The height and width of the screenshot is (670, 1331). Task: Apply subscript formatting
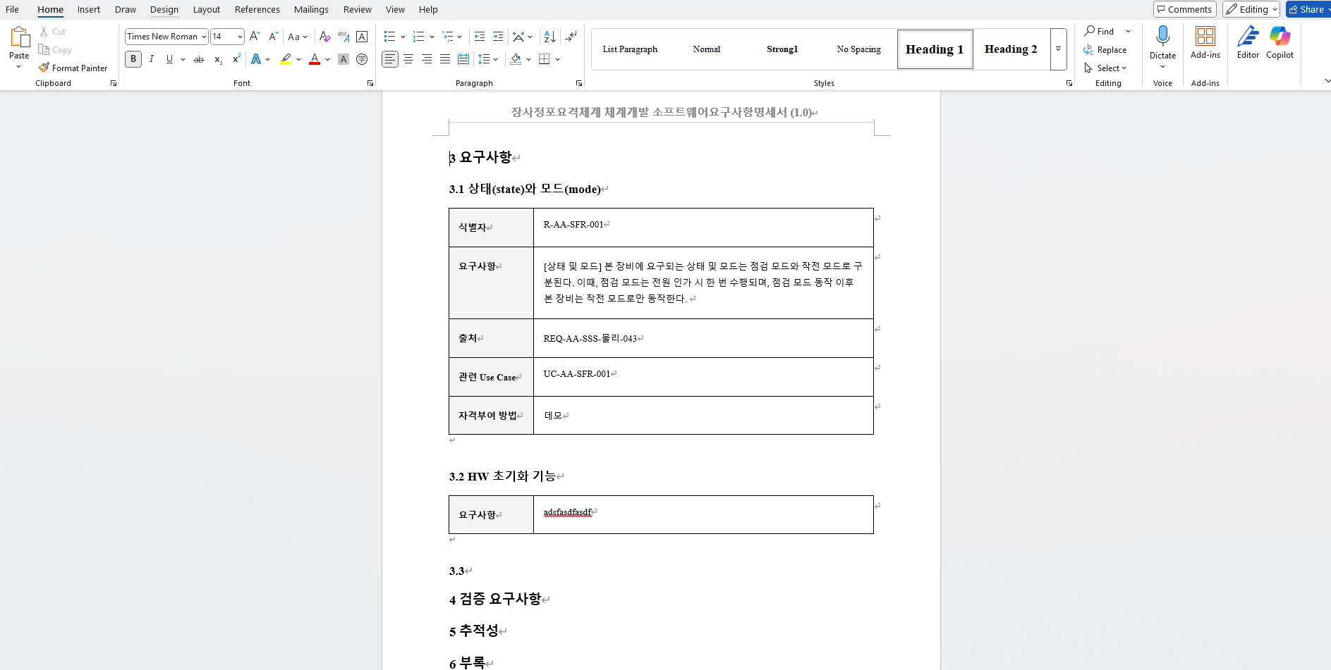coord(217,59)
